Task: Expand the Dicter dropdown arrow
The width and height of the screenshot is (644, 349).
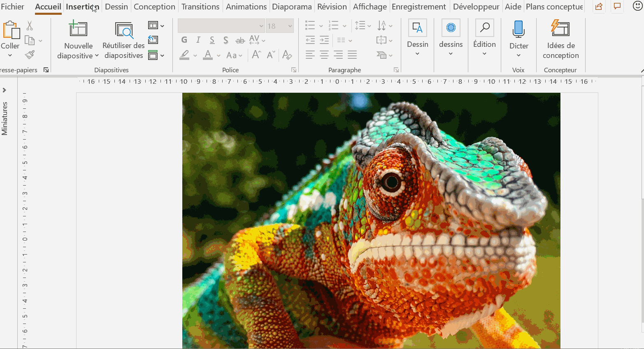Action: click(518, 55)
